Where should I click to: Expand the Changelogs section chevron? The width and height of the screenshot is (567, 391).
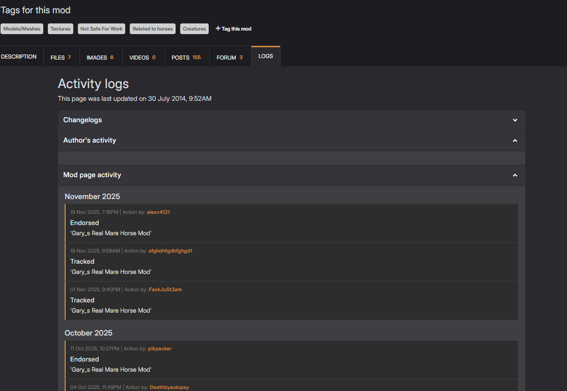coord(515,120)
